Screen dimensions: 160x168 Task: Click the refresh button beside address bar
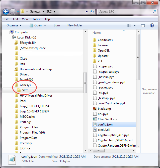[92, 12]
